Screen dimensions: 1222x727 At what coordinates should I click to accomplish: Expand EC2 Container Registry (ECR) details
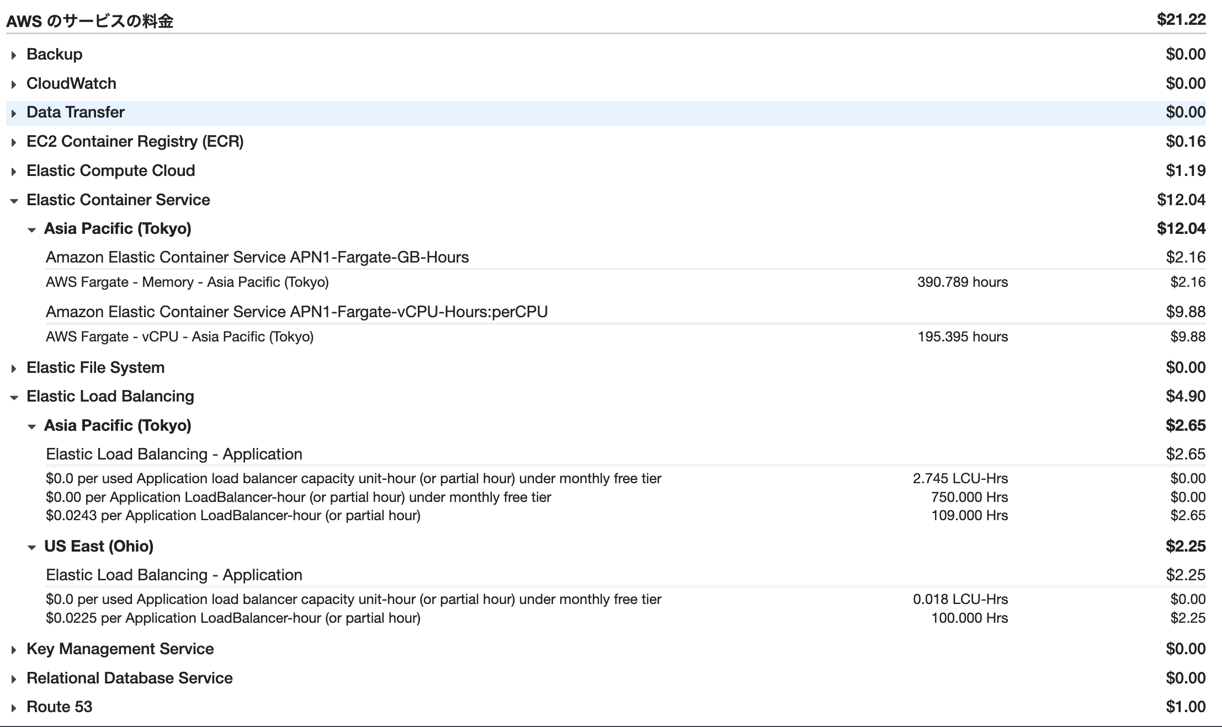(14, 142)
